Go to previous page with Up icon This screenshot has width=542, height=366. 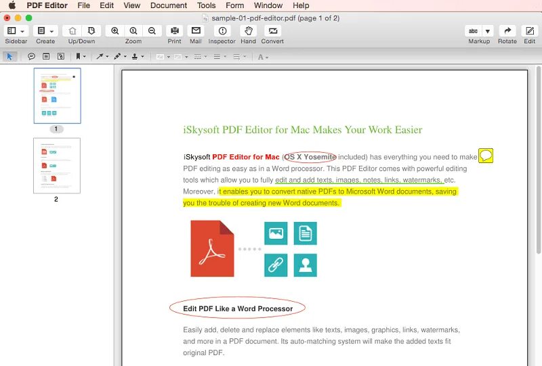[x=72, y=30]
